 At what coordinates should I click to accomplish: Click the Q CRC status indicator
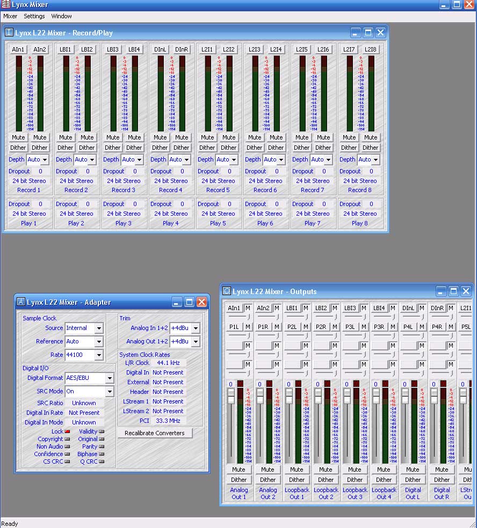[102, 461]
